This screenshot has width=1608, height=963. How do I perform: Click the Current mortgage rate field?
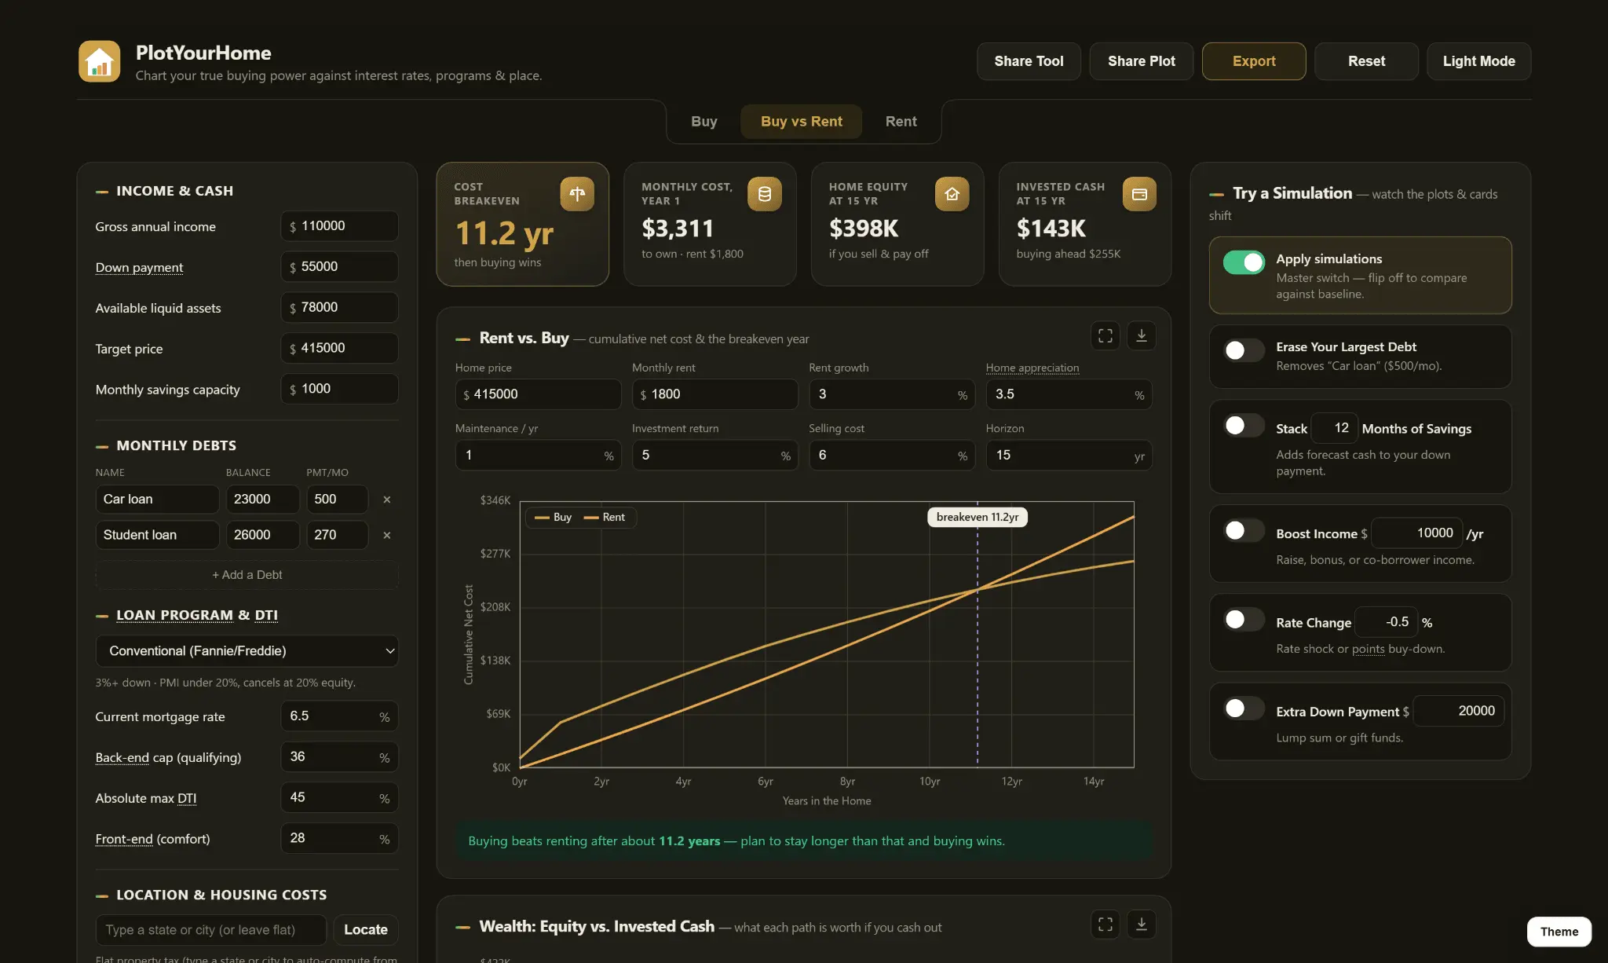(339, 716)
